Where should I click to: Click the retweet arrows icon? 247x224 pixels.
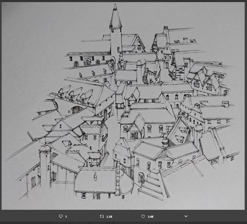tap(102, 216)
